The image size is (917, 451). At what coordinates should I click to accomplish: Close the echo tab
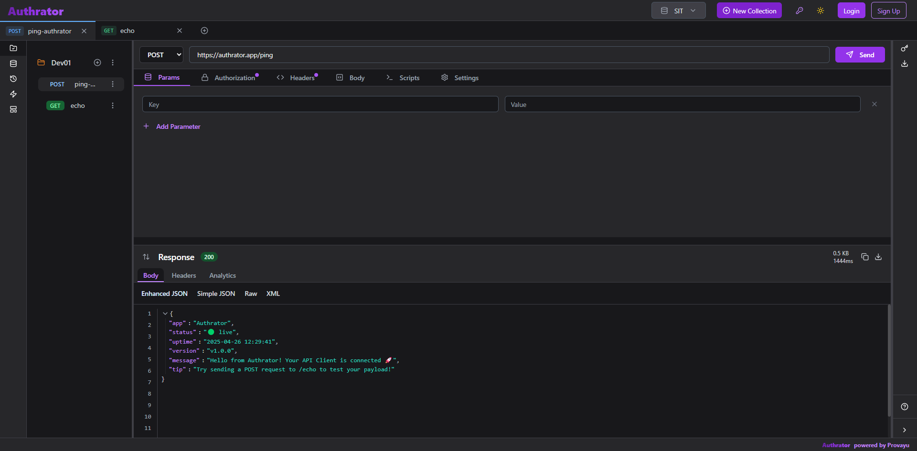tap(180, 31)
